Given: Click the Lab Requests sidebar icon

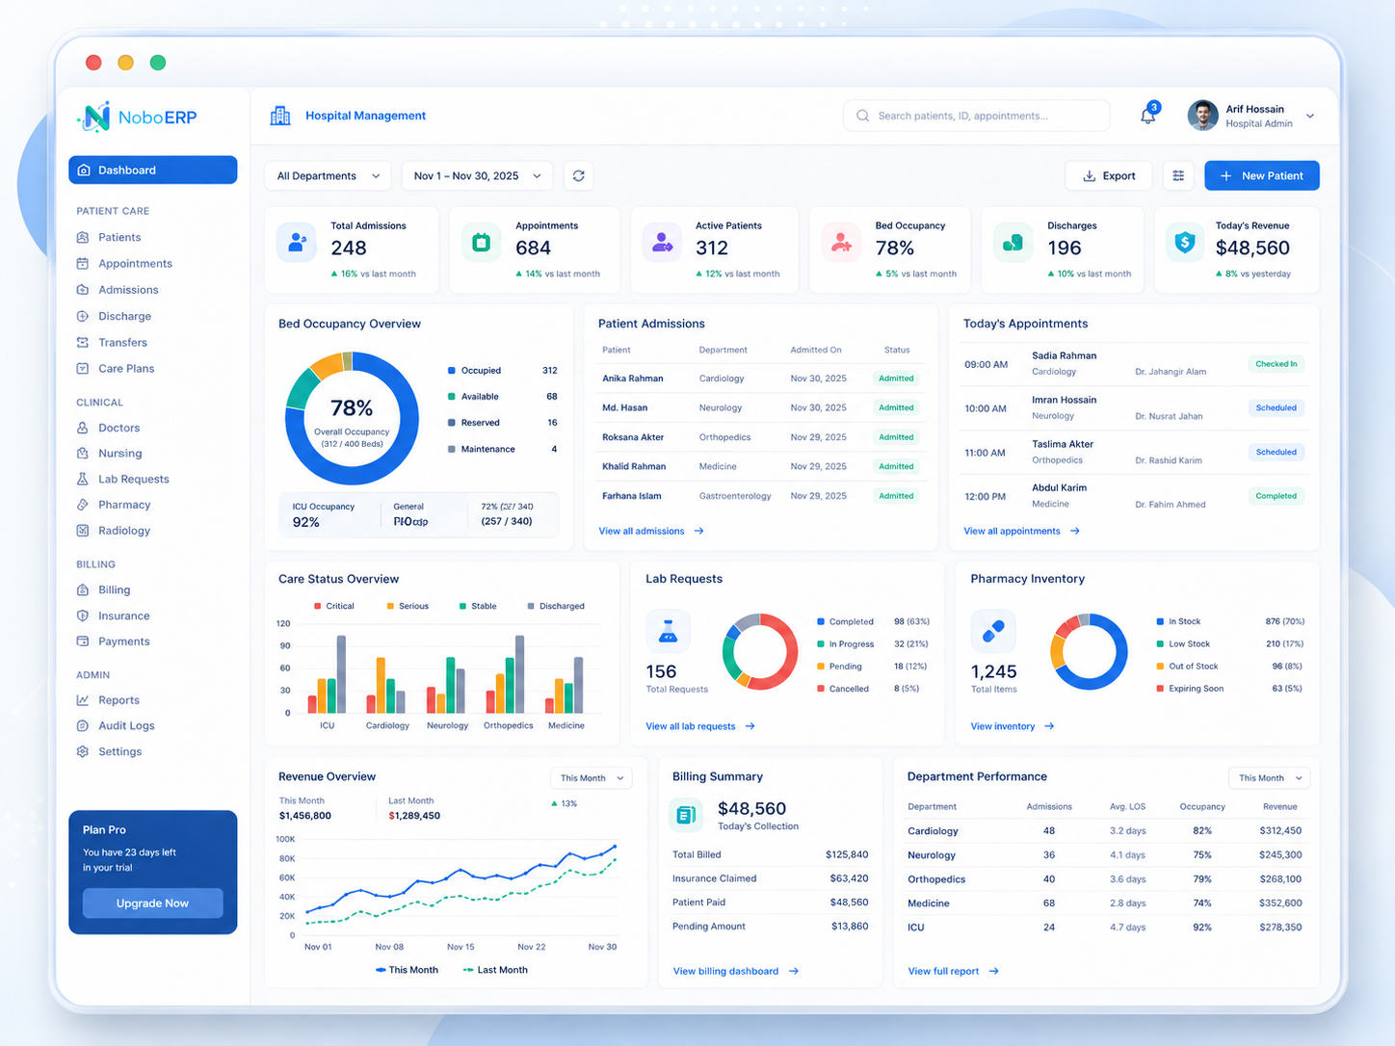Looking at the screenshot, I should 83,479.
